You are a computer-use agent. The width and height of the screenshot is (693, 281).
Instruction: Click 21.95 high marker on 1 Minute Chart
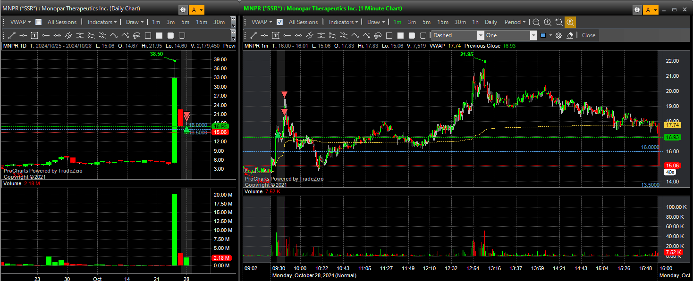[x=466, y=55]
